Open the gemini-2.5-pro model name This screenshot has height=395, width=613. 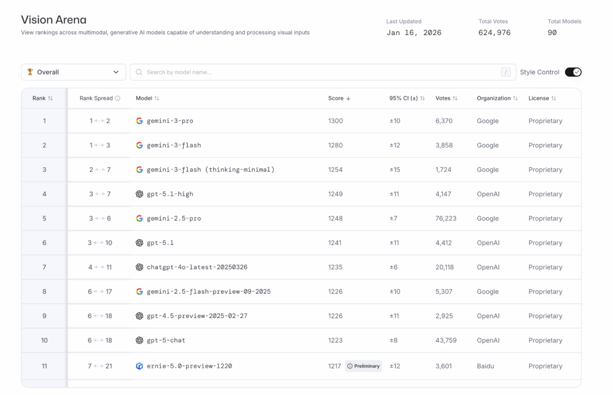click(174, 219)
